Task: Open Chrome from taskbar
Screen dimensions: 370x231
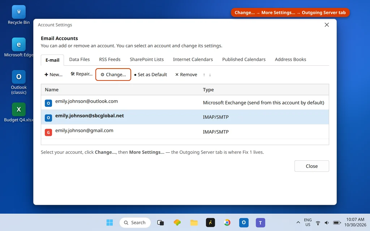Action: [x=227, y=222]
